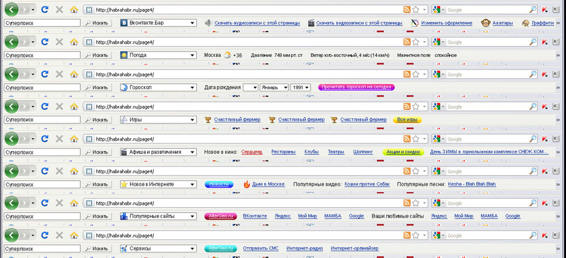The width and height of the screenshot is (566, 258).
Task: Go Home in the bar above Игры toolbar
Action: pos(74,107)
